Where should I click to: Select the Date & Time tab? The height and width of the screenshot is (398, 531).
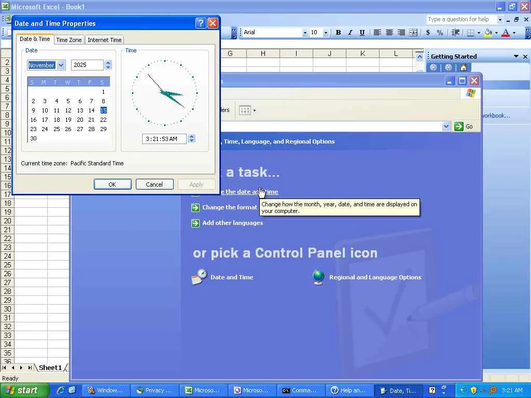click(35, 39)
